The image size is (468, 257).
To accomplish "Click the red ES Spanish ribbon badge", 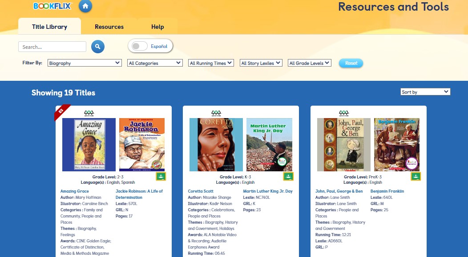I will (x=61, y=111).
